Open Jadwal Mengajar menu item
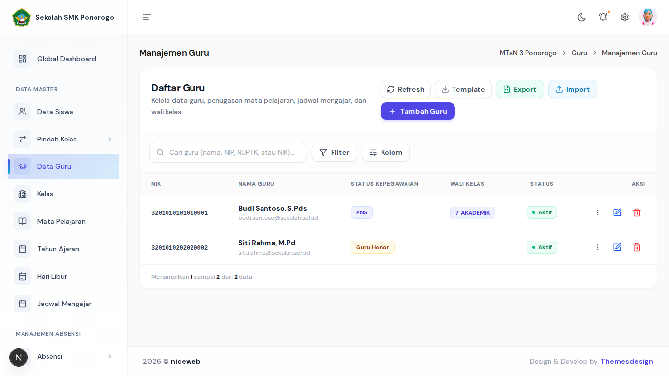Image resolution: width=669 pixels, height=376 pixels. point(63,304)
